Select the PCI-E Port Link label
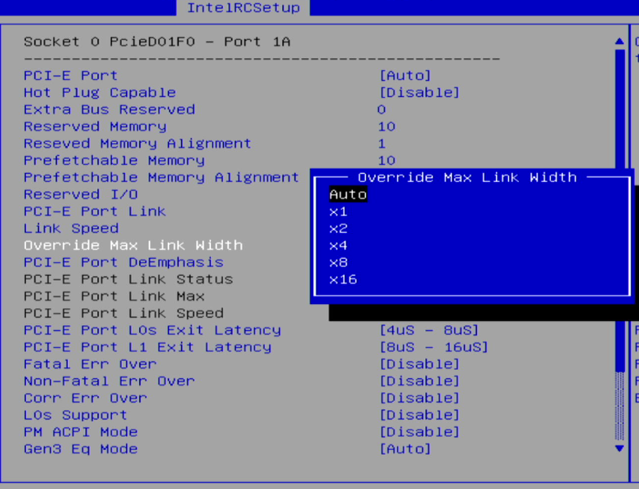Image resolution: width=639 pixels, height=489 pixels. [94, 211]
